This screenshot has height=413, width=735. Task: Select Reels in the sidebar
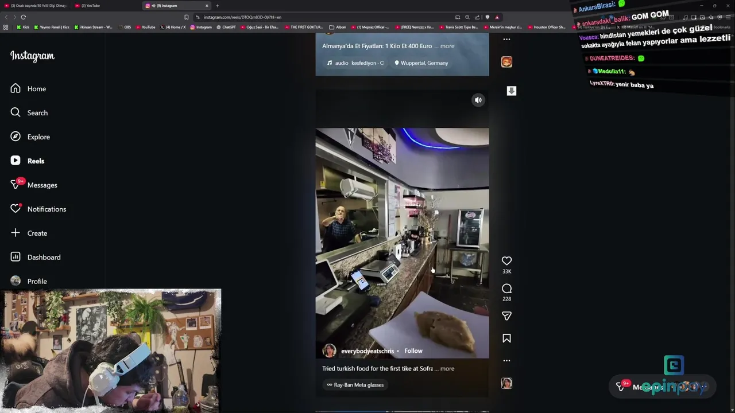click(x=27, y=161)
